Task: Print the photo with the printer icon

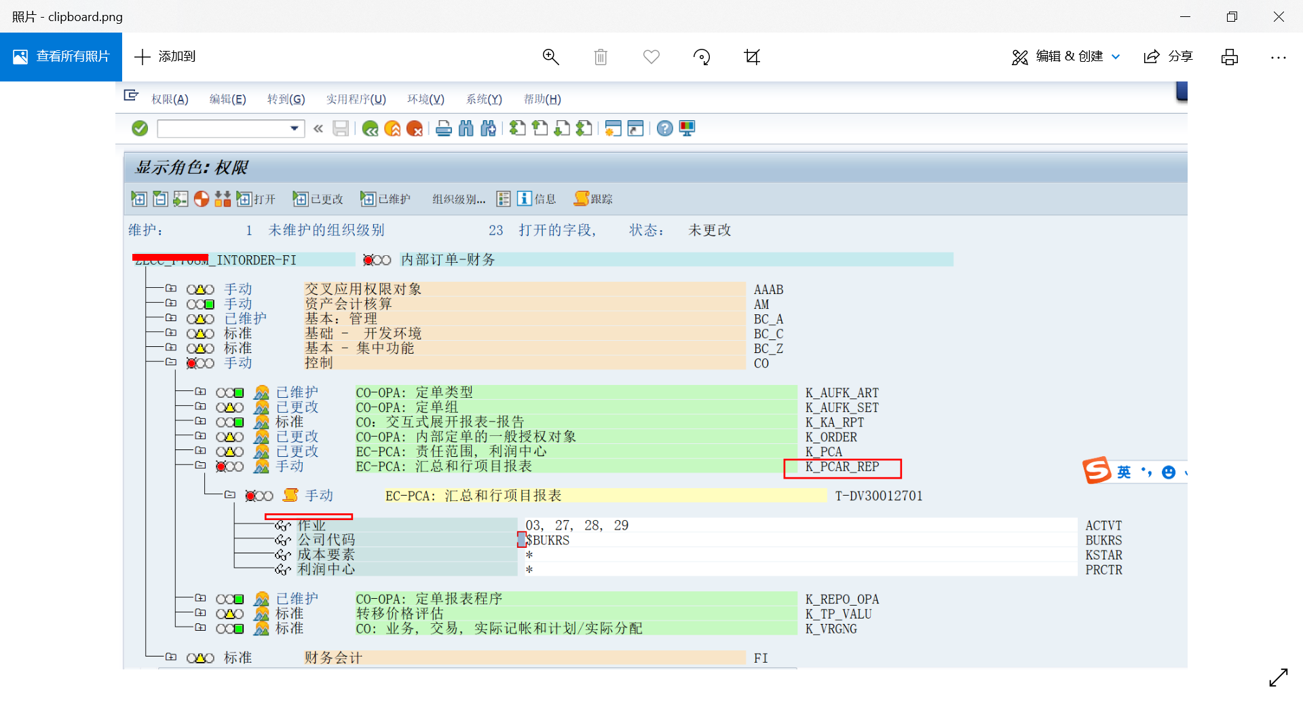Action: (x=1230, y=57)
